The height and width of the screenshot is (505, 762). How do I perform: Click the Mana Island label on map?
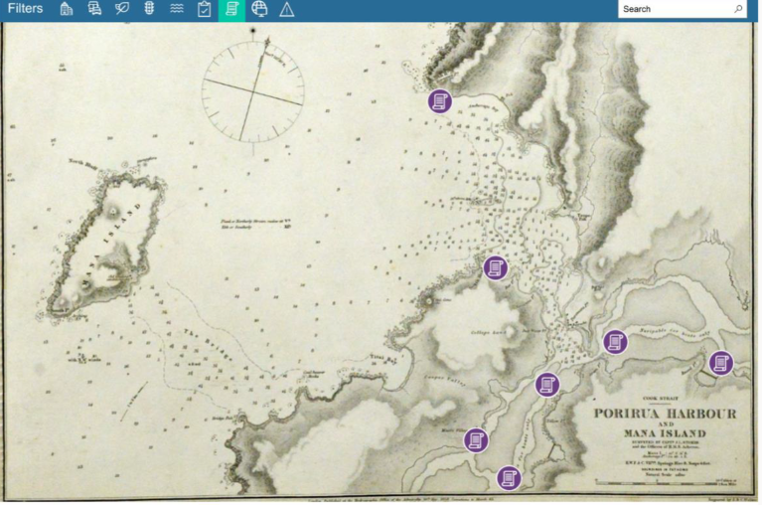pyautogui.click(x=111, y=248)
